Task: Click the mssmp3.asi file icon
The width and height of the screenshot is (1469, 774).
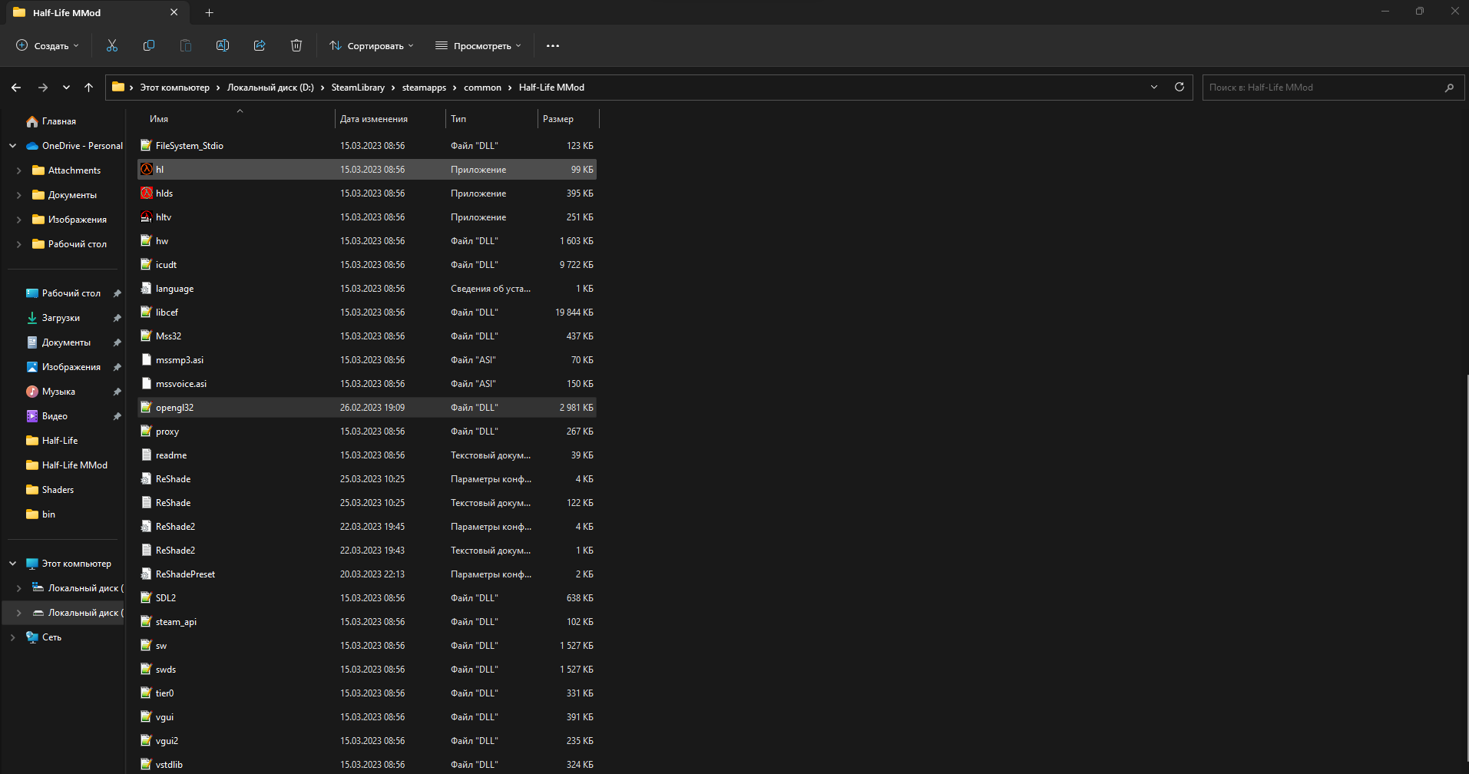Action: click(x=147, y=359)
